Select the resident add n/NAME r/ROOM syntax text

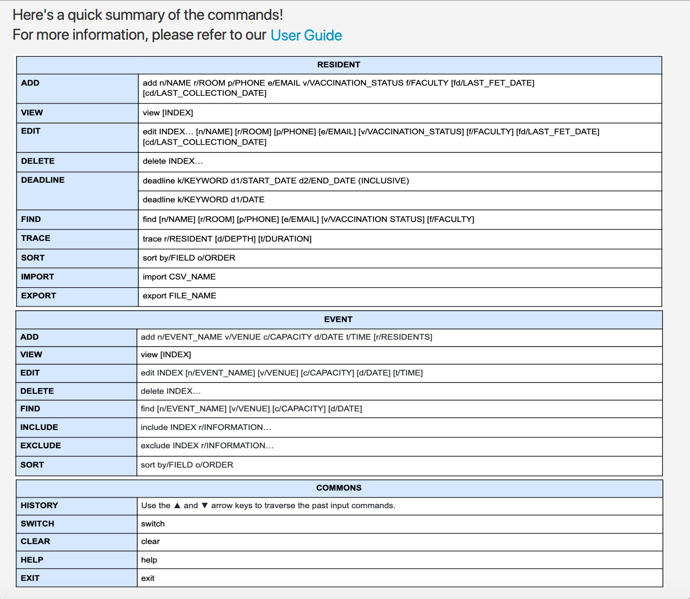[338, 88]
